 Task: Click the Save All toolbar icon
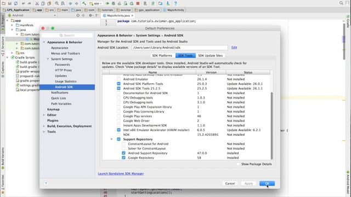click(x=10, y=3)
